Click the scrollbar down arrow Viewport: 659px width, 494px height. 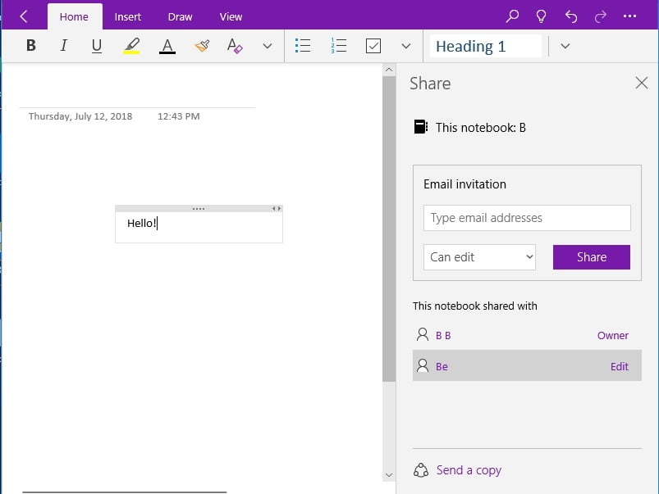389,475
